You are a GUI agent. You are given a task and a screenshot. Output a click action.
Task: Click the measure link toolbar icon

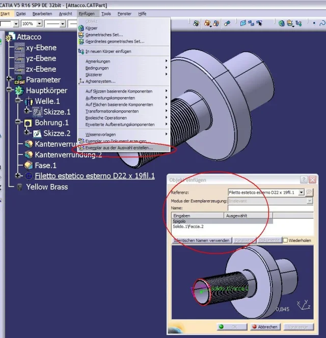pos(227,23)
